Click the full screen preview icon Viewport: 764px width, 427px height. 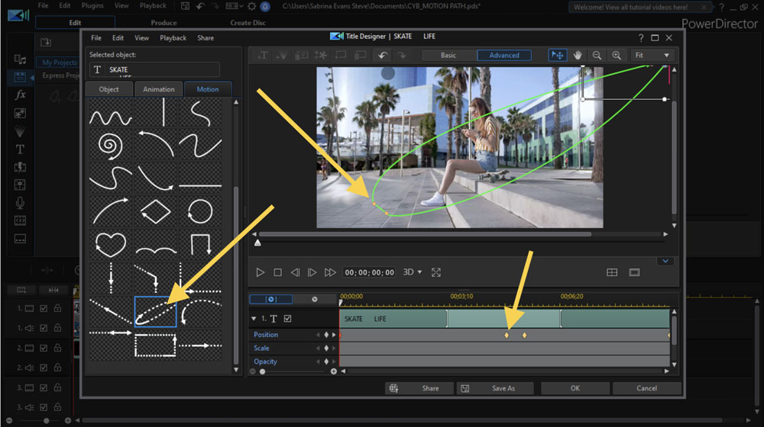tap(436, 272)
